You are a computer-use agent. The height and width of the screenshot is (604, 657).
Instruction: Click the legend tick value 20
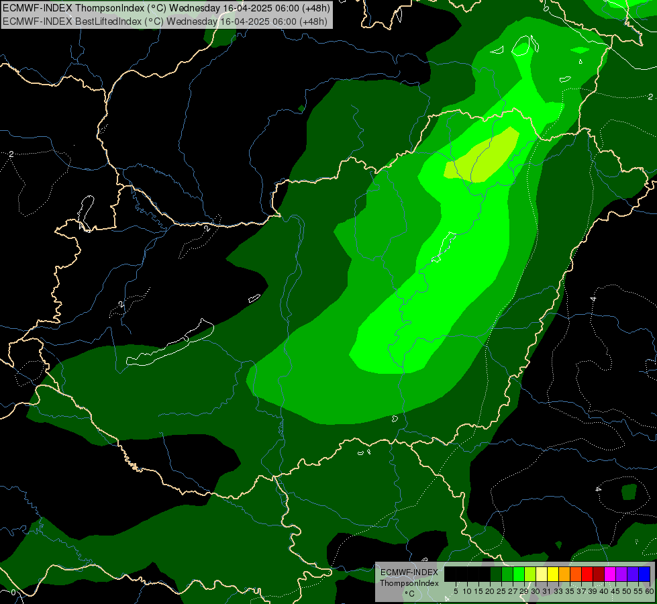click(490, 591)
